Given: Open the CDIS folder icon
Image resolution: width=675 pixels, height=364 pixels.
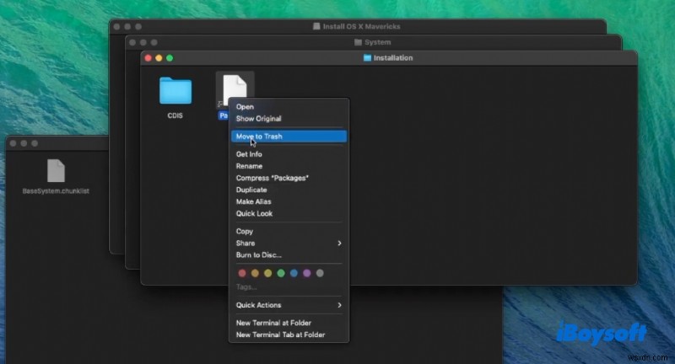Looking at the screenshot, I should [x=175, y=91].
